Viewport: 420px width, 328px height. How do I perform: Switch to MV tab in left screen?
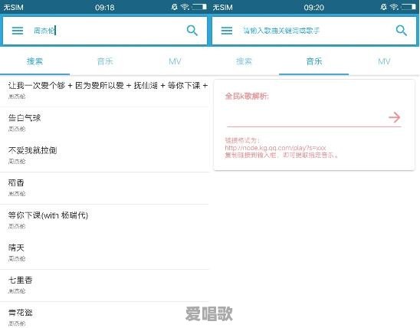tap(175, 61)
